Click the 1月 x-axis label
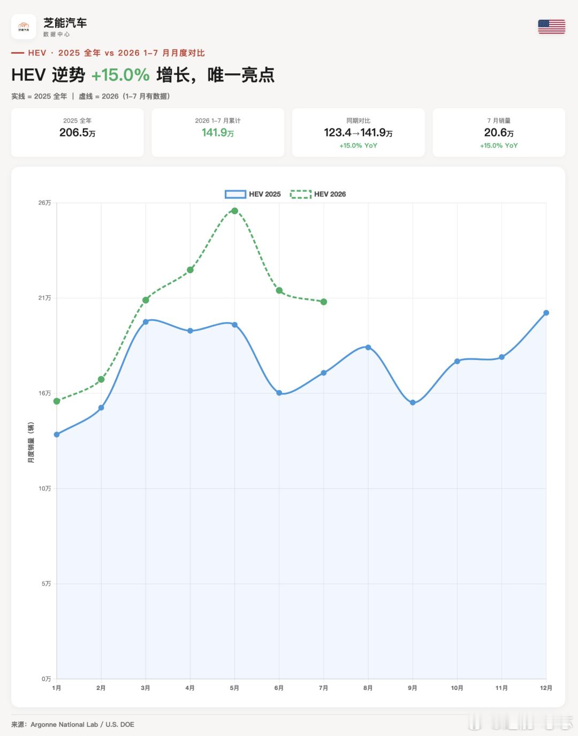 pyautogui.click(x=57, y=688)
